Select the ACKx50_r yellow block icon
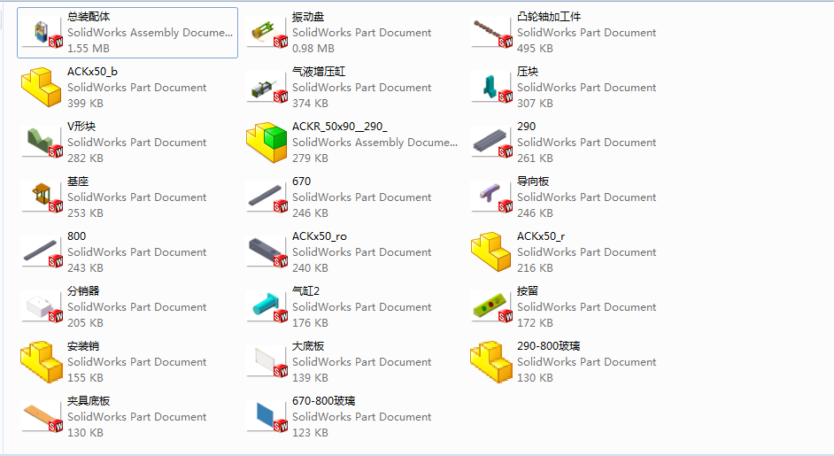 (x=491, y=251)
